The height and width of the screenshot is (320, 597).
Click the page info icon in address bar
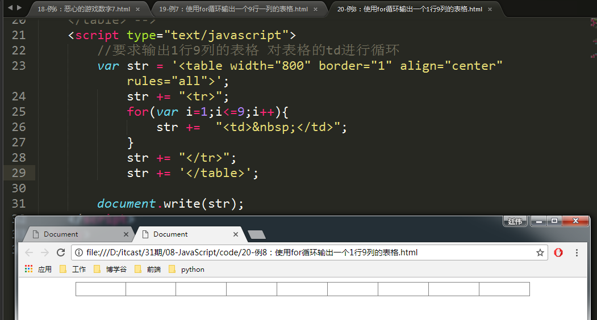(79, 252)
